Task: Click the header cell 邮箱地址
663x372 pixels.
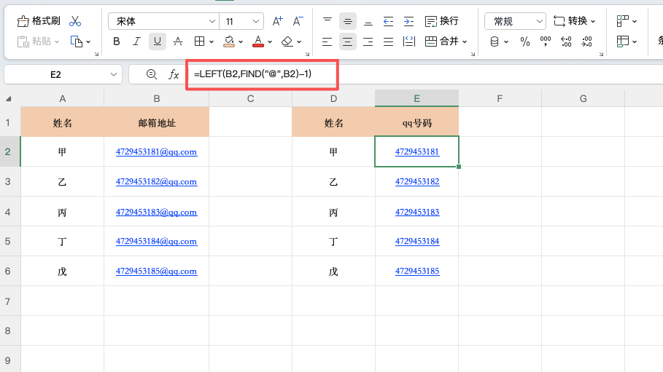Action: (156, 122)
